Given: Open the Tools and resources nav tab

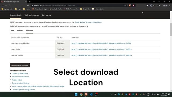Looking at the screenshot, I should (x=32, y=15).
